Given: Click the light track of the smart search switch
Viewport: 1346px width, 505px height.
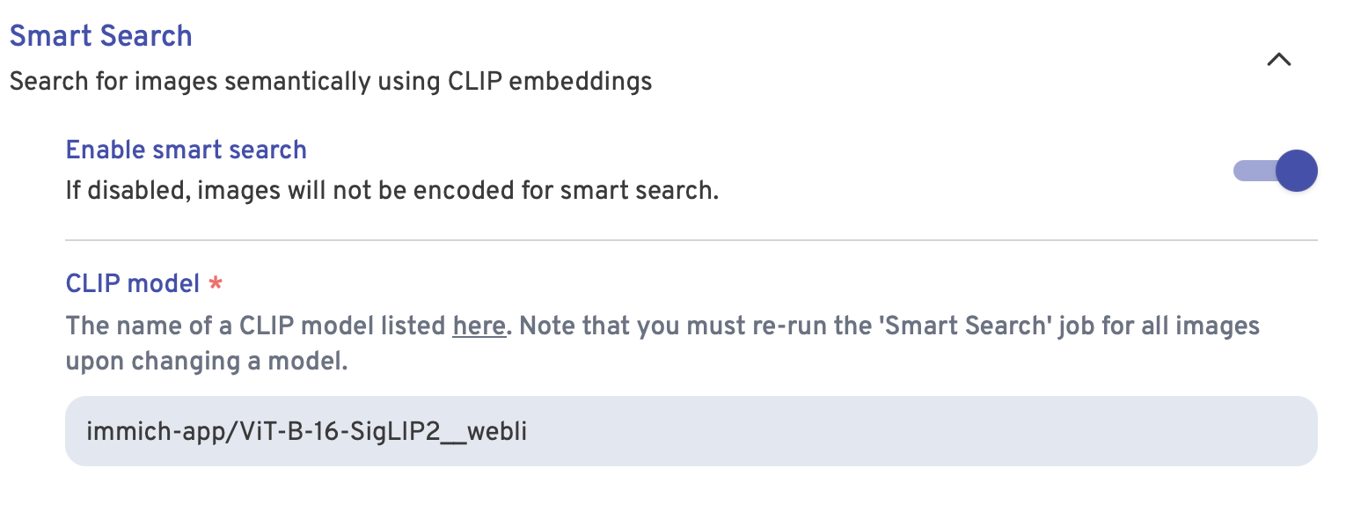Looking at the screenshot, I should pyautogui.click(x=1249, y=171).
